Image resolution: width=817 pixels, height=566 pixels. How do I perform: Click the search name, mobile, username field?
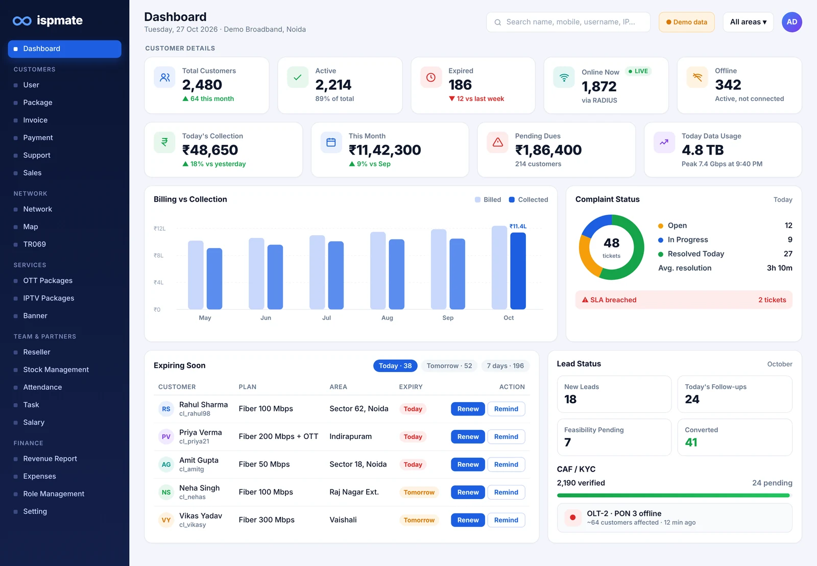click(x=568, y=22)
